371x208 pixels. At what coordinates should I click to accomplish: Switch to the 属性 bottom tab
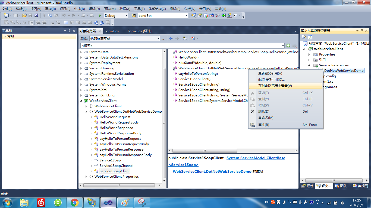click(x=308, y=186)
